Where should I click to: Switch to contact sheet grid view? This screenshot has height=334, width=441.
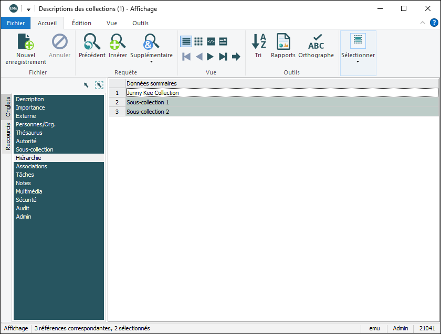click(x=198, y=41)
